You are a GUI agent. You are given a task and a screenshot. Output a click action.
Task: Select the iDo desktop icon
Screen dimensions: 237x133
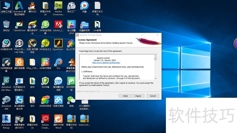[x=58, y=64]
